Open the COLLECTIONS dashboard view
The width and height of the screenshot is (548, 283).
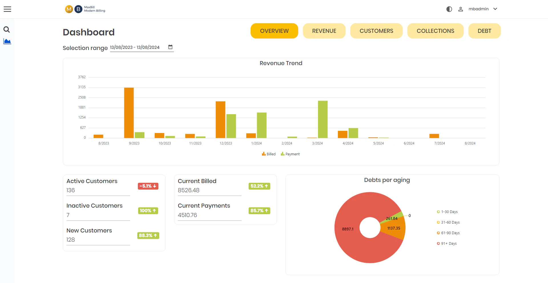(435, 31)
